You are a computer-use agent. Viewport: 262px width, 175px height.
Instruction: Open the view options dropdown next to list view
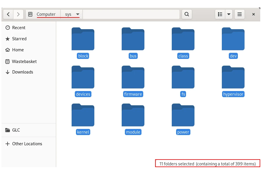click(x=229, y=14)
